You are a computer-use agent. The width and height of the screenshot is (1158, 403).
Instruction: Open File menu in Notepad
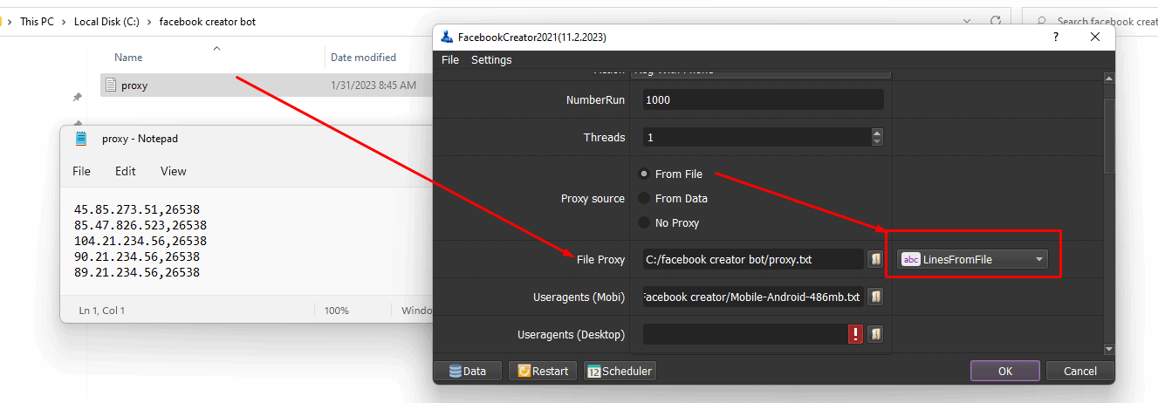(x=81, y=171)
